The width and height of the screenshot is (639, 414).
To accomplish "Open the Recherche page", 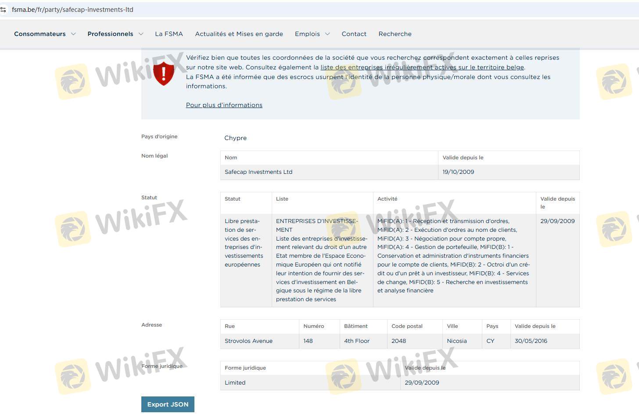I will [x=395, y=34].
